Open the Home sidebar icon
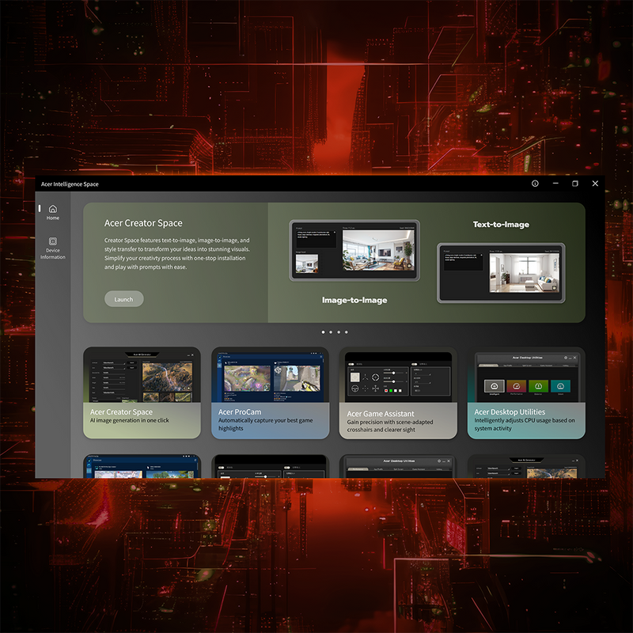 53,212
